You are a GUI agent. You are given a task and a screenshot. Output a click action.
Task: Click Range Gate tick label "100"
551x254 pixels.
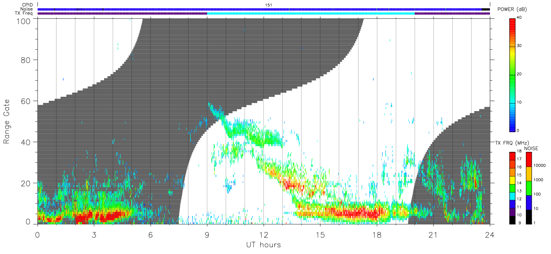click(x=25, y=21)
